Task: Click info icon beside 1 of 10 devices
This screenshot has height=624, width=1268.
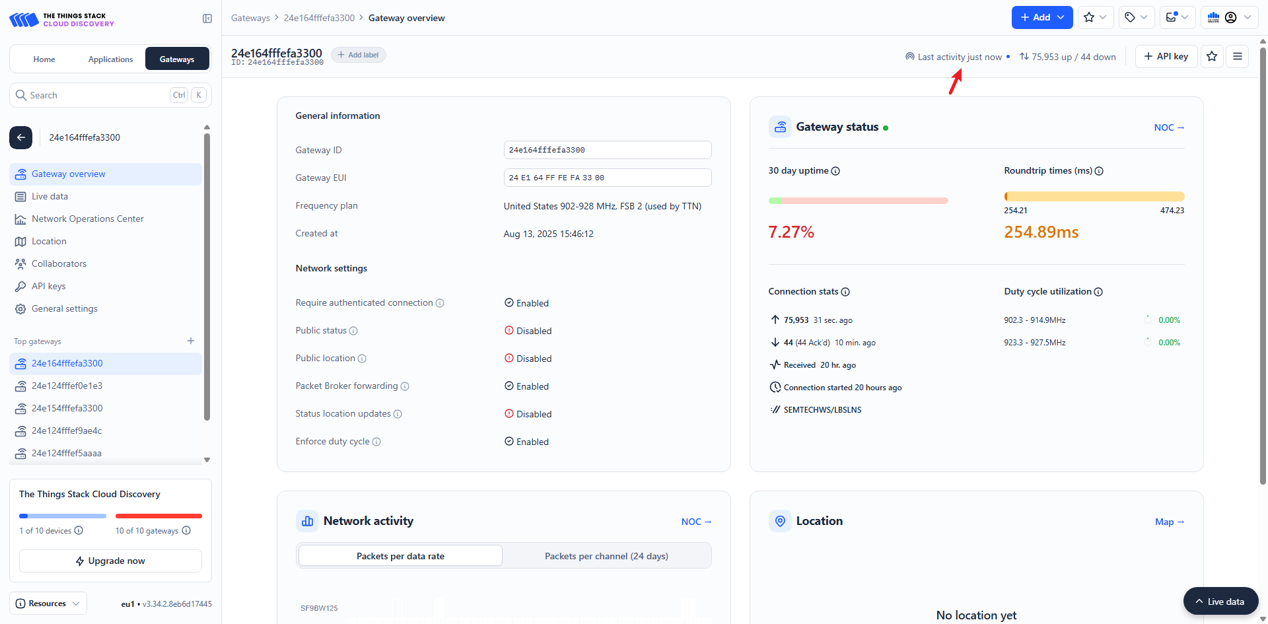Action: point(79,530)
